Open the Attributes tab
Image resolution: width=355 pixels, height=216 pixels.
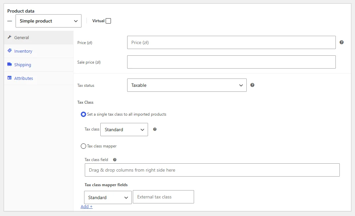24,78
